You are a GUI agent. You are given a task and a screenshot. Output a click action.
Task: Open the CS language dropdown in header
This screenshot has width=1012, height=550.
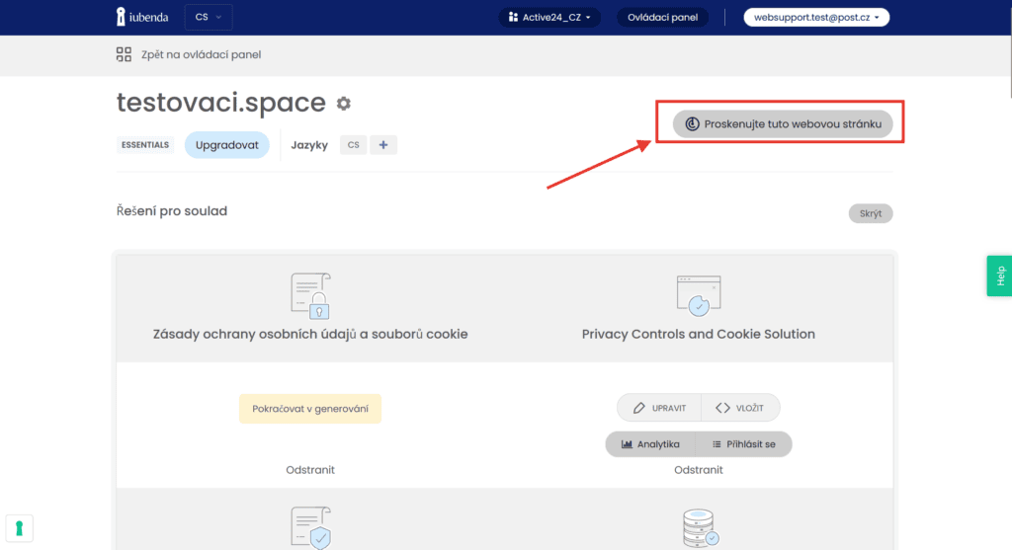tap(209, 18)
